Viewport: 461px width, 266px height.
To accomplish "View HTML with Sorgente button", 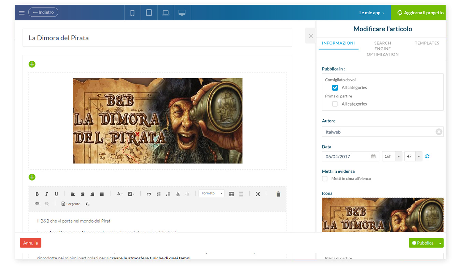I will (x=71, y=204).
